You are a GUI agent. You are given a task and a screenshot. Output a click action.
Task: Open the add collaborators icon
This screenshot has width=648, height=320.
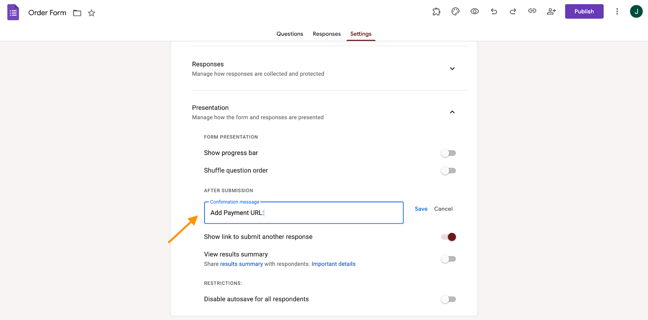(551, 11)
